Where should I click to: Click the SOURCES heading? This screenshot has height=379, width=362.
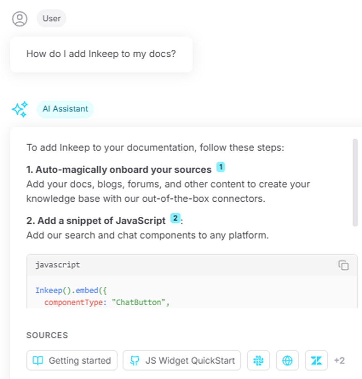[47, 335]
